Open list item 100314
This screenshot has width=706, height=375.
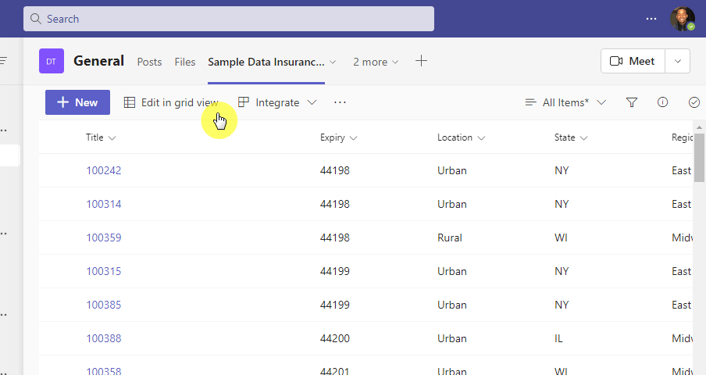[104, 205]
